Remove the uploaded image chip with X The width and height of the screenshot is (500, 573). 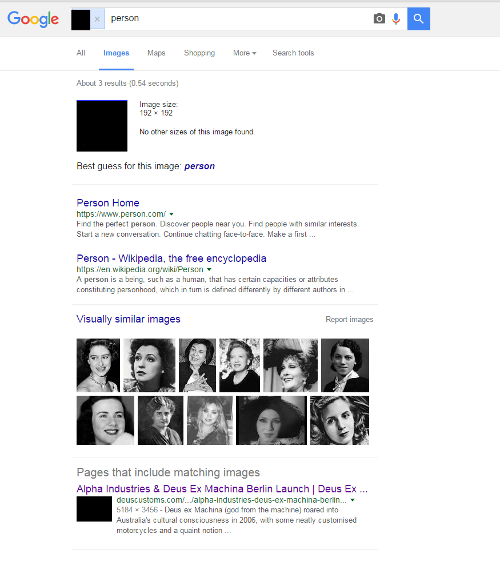(97, 19)
